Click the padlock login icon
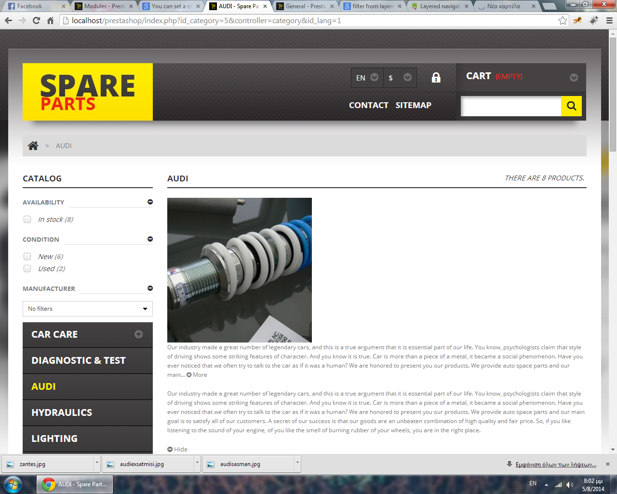 point(436,77)
